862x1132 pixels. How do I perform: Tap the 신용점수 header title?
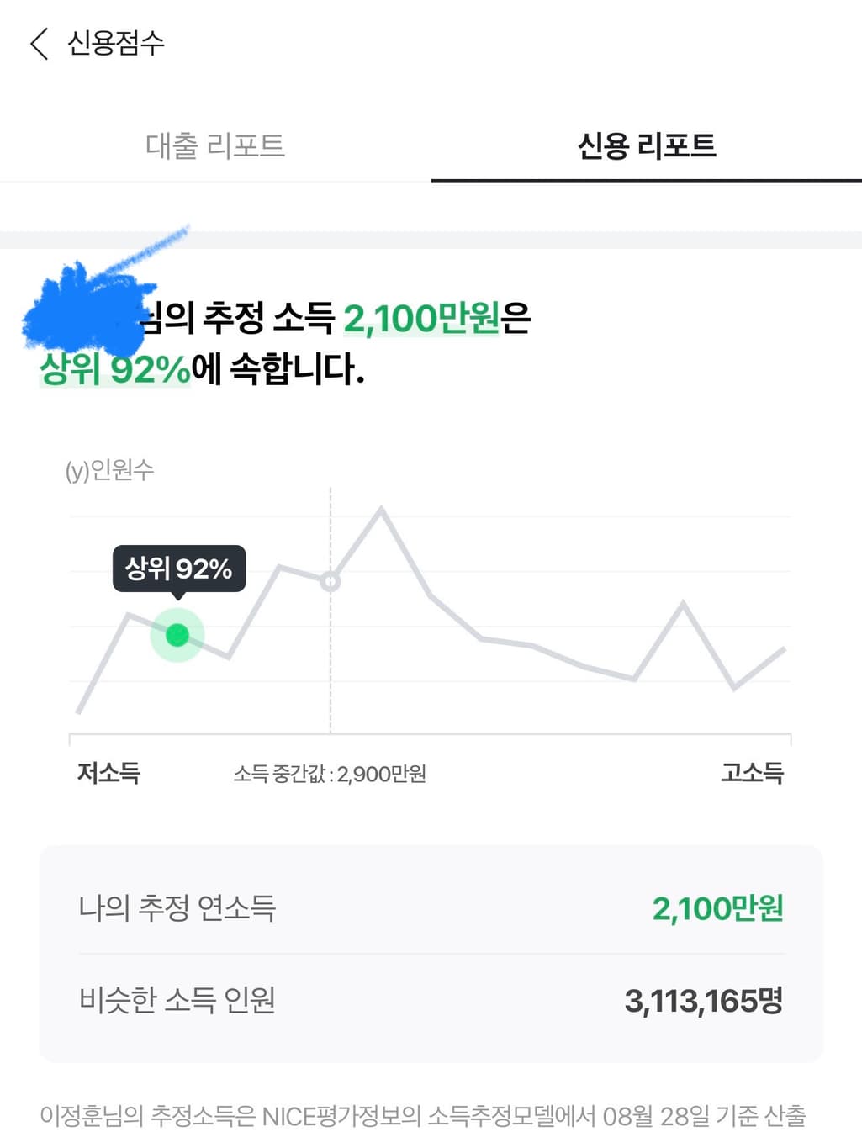(x=115, y=43)
